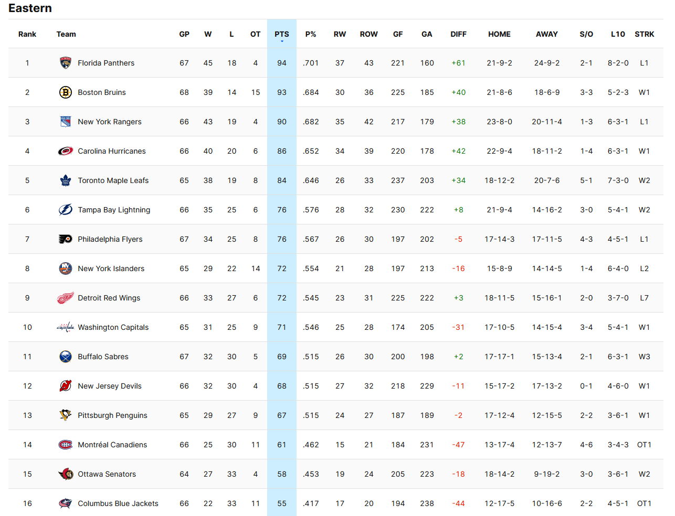Open the Detroit Red Wings link

pyautogui.click(x=109, y=298)
